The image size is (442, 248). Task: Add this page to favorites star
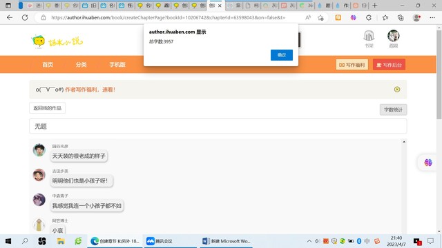click(320, 18)
